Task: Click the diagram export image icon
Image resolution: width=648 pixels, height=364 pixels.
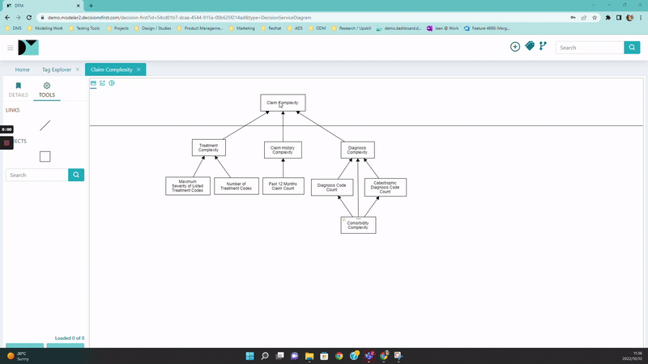Action: (x=103, y=83)
